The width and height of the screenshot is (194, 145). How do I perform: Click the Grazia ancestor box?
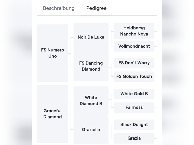[134, 138]
